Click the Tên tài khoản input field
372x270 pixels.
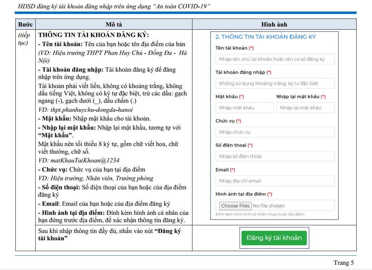click(275, 59)
